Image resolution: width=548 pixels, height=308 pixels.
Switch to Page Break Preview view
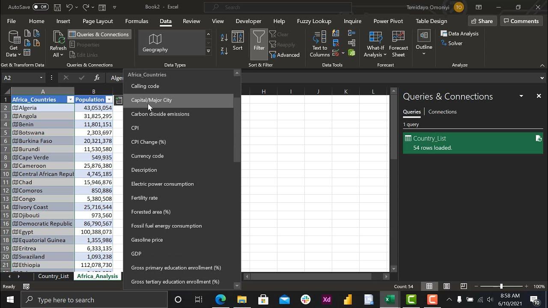pos(463,286)
